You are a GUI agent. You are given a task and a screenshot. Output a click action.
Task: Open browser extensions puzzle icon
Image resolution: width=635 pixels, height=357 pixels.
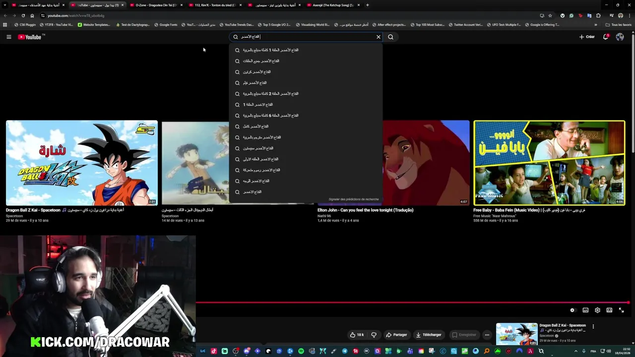(x=598, y=15)
